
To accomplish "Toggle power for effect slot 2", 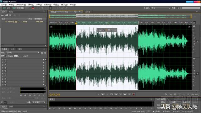I will 5,62.
